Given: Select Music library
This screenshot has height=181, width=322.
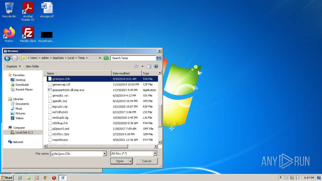Looking at the screenshot, I should tap(19, 109).
